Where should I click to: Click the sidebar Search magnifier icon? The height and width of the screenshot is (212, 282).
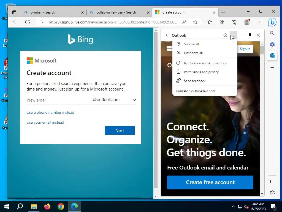coord(272,33)
